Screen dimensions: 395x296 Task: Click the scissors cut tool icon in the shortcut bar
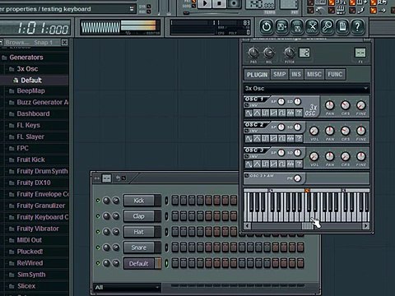click(313, 27)
